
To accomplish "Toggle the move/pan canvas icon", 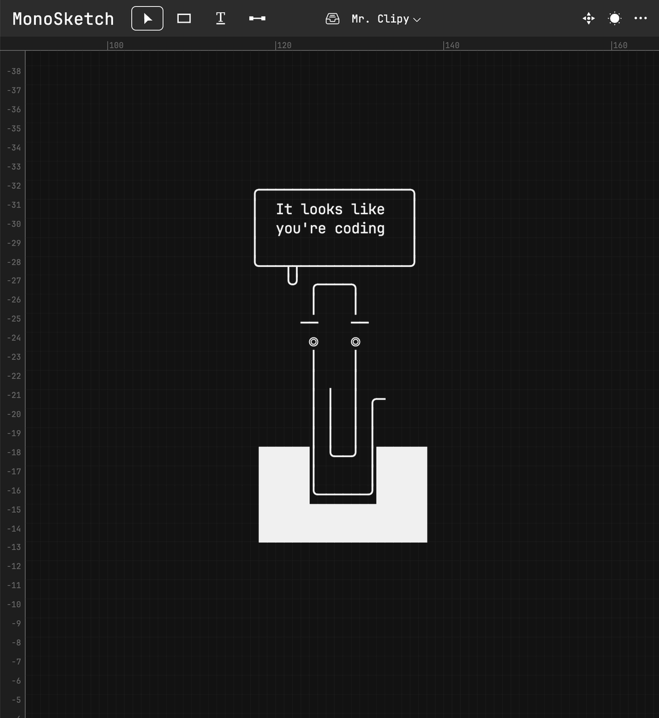I will click(x=588, y=19).
